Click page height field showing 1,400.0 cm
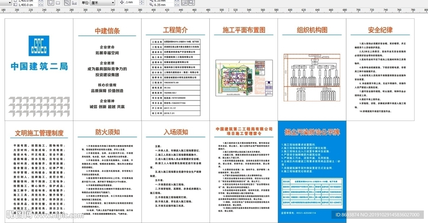Image resolution: width=428 pixels, height=223 pixels. click(x=28, y=5)
